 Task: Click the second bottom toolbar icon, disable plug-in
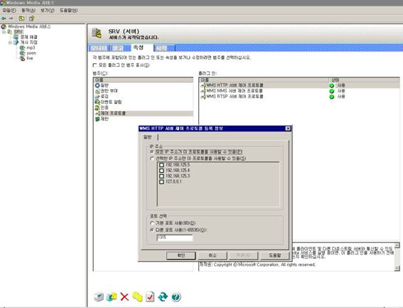pyautogui.click(x=112, y=297)
